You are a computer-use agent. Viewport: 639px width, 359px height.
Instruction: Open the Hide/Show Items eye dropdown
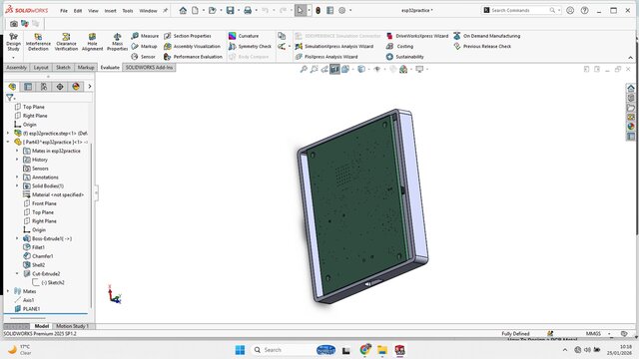(384, 70)
